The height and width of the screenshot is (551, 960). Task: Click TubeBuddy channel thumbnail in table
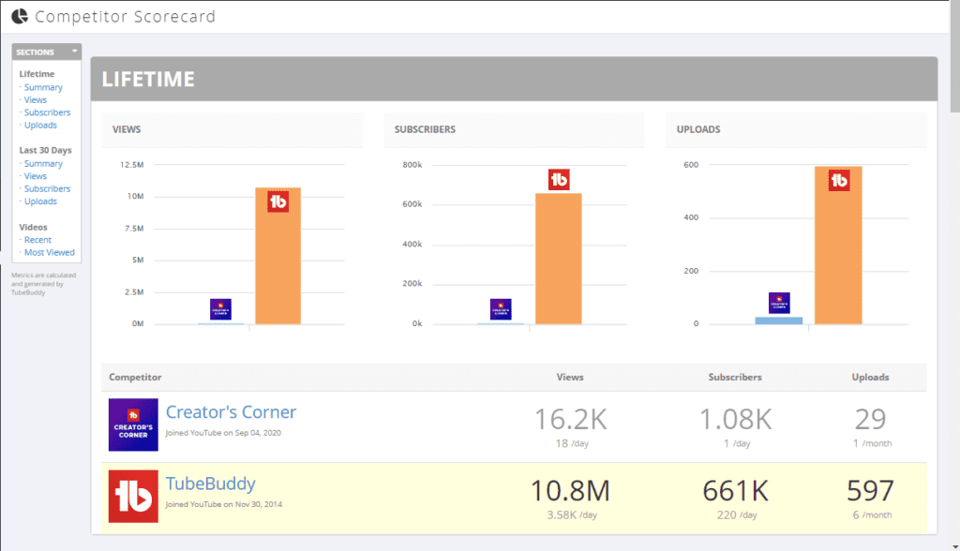133,496
